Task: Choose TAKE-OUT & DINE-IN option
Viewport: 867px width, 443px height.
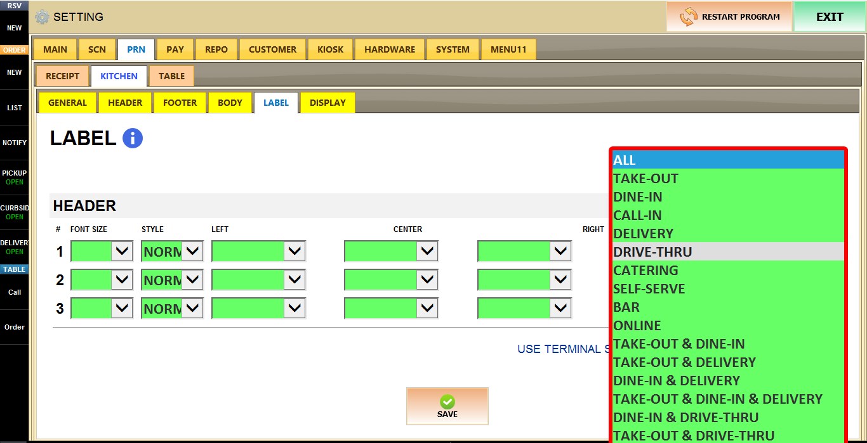Action: (x=728, y=344)
